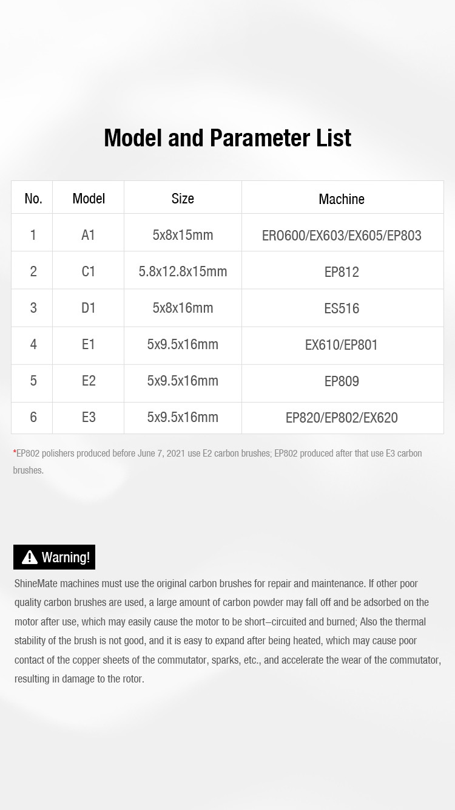Select model A1 cell

pyautogui.click(x=89, y=234)
